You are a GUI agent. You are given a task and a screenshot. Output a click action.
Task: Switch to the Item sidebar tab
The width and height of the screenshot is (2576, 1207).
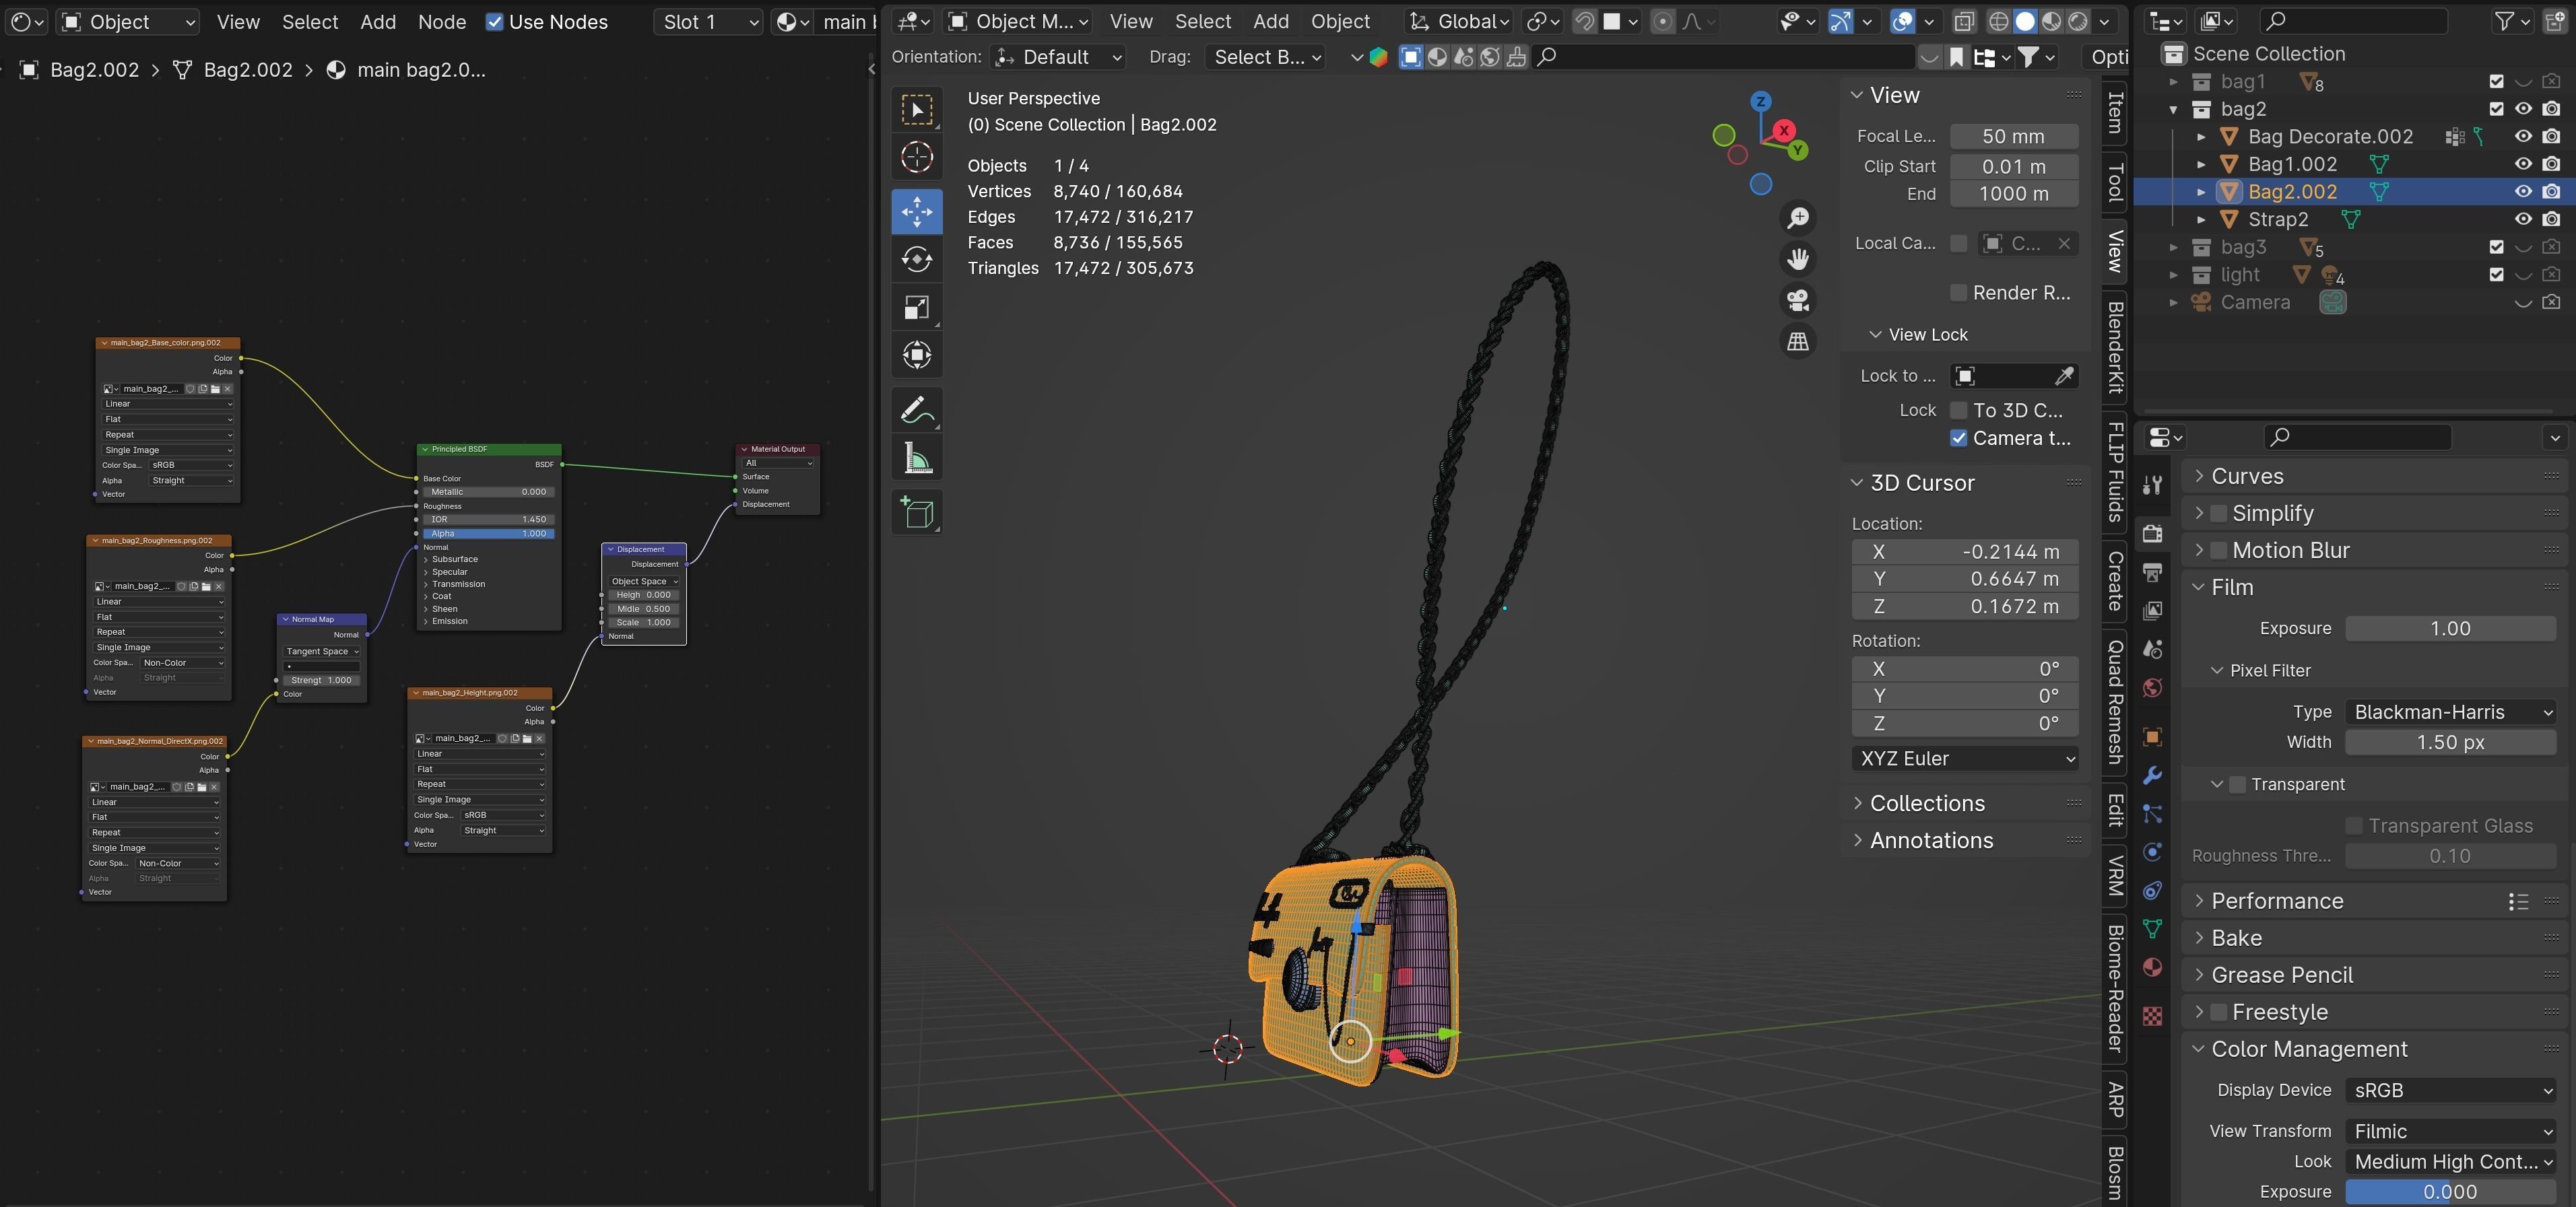pyautogui.click(x=2114, y=112)
